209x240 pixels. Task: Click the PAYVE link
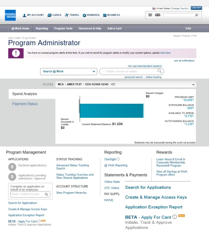109,200
